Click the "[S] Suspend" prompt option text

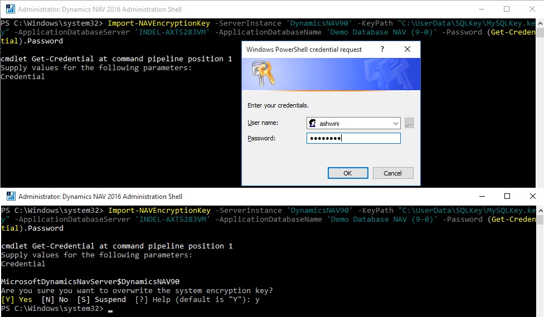(101, 300)
